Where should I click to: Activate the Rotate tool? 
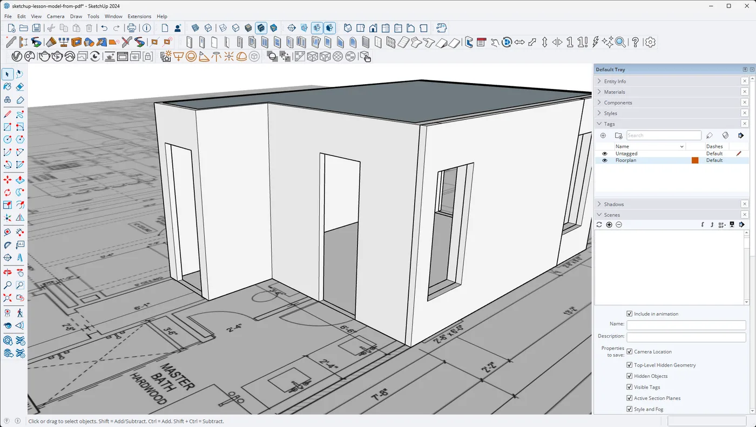tap(7, 192)
